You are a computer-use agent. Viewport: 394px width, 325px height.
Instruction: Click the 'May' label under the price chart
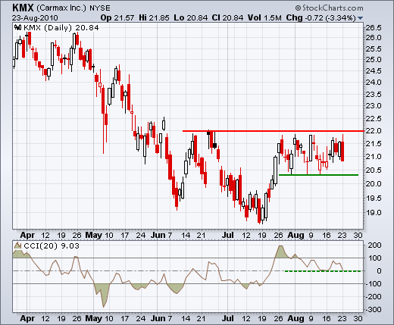94,235
